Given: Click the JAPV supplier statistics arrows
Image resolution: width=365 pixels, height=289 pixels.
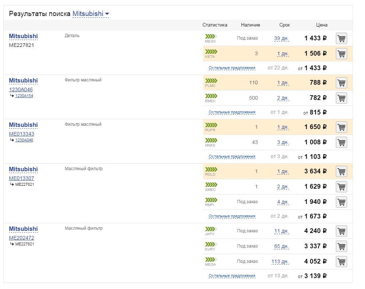Looking at the screenshot, I should pyautogui.click(x=211, y=229).
